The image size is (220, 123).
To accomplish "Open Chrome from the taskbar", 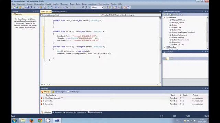I will coord(40,121).
